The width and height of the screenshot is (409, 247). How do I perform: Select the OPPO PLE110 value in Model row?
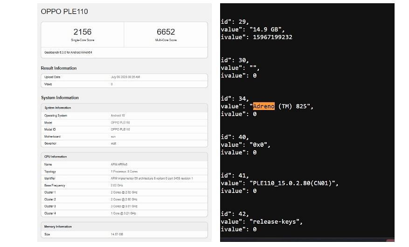(x=120, y=123)
